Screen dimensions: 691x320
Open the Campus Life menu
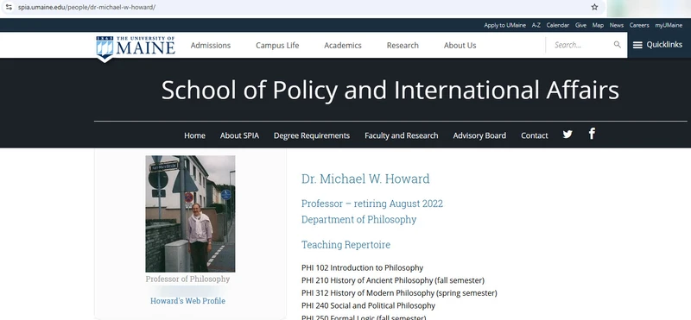tap(277, 46)
